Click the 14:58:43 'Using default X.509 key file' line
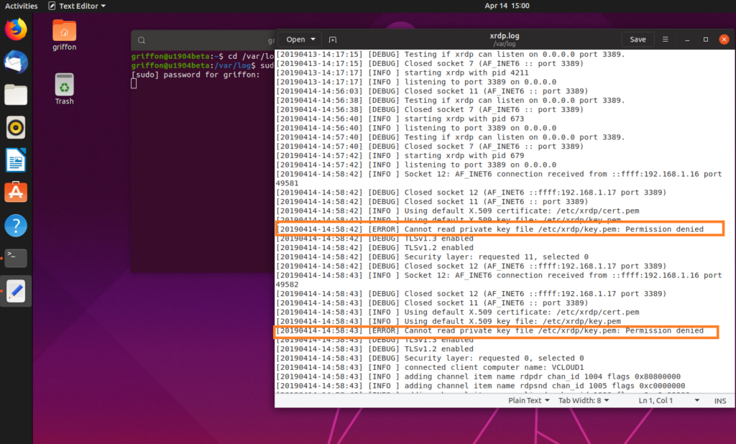Image resolution: width=736 pixels, height=444 pixels. pyautogui.click(x=448, y=321)
